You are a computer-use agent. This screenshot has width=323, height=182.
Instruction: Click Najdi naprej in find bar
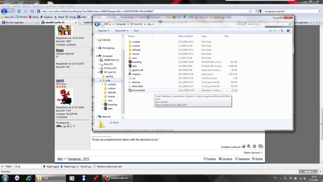click(51, 166)
